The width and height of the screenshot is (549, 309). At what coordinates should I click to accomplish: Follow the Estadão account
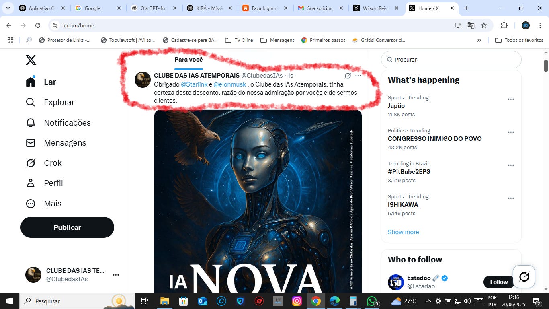pyautogui.click(x=499, y=282)
